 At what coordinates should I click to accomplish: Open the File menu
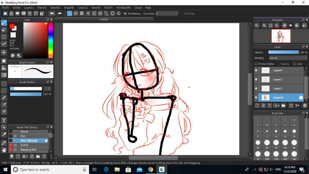tap(5, 8)
